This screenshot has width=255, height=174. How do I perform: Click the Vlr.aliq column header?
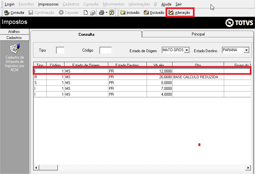tap(159, 64)
